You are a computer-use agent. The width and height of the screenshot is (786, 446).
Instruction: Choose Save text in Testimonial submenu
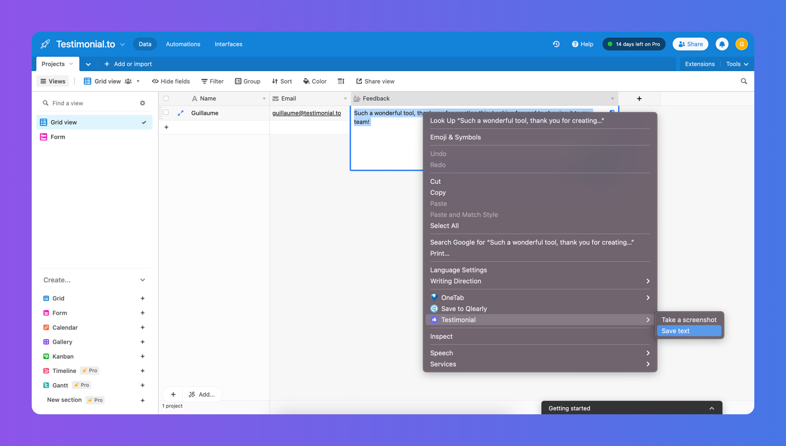tap(689, 331)
